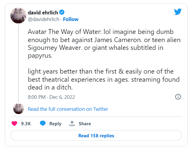Open the tweet info circle icon
The image size is (193, 152).
pyautogui.click(x=178, y=97)
